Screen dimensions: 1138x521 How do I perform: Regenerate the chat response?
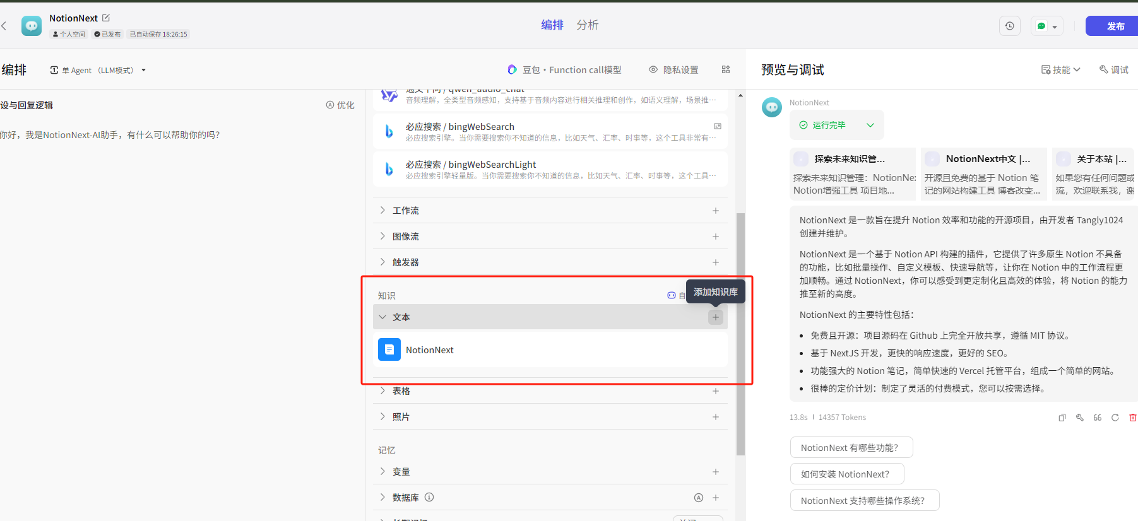point(1115,418)
